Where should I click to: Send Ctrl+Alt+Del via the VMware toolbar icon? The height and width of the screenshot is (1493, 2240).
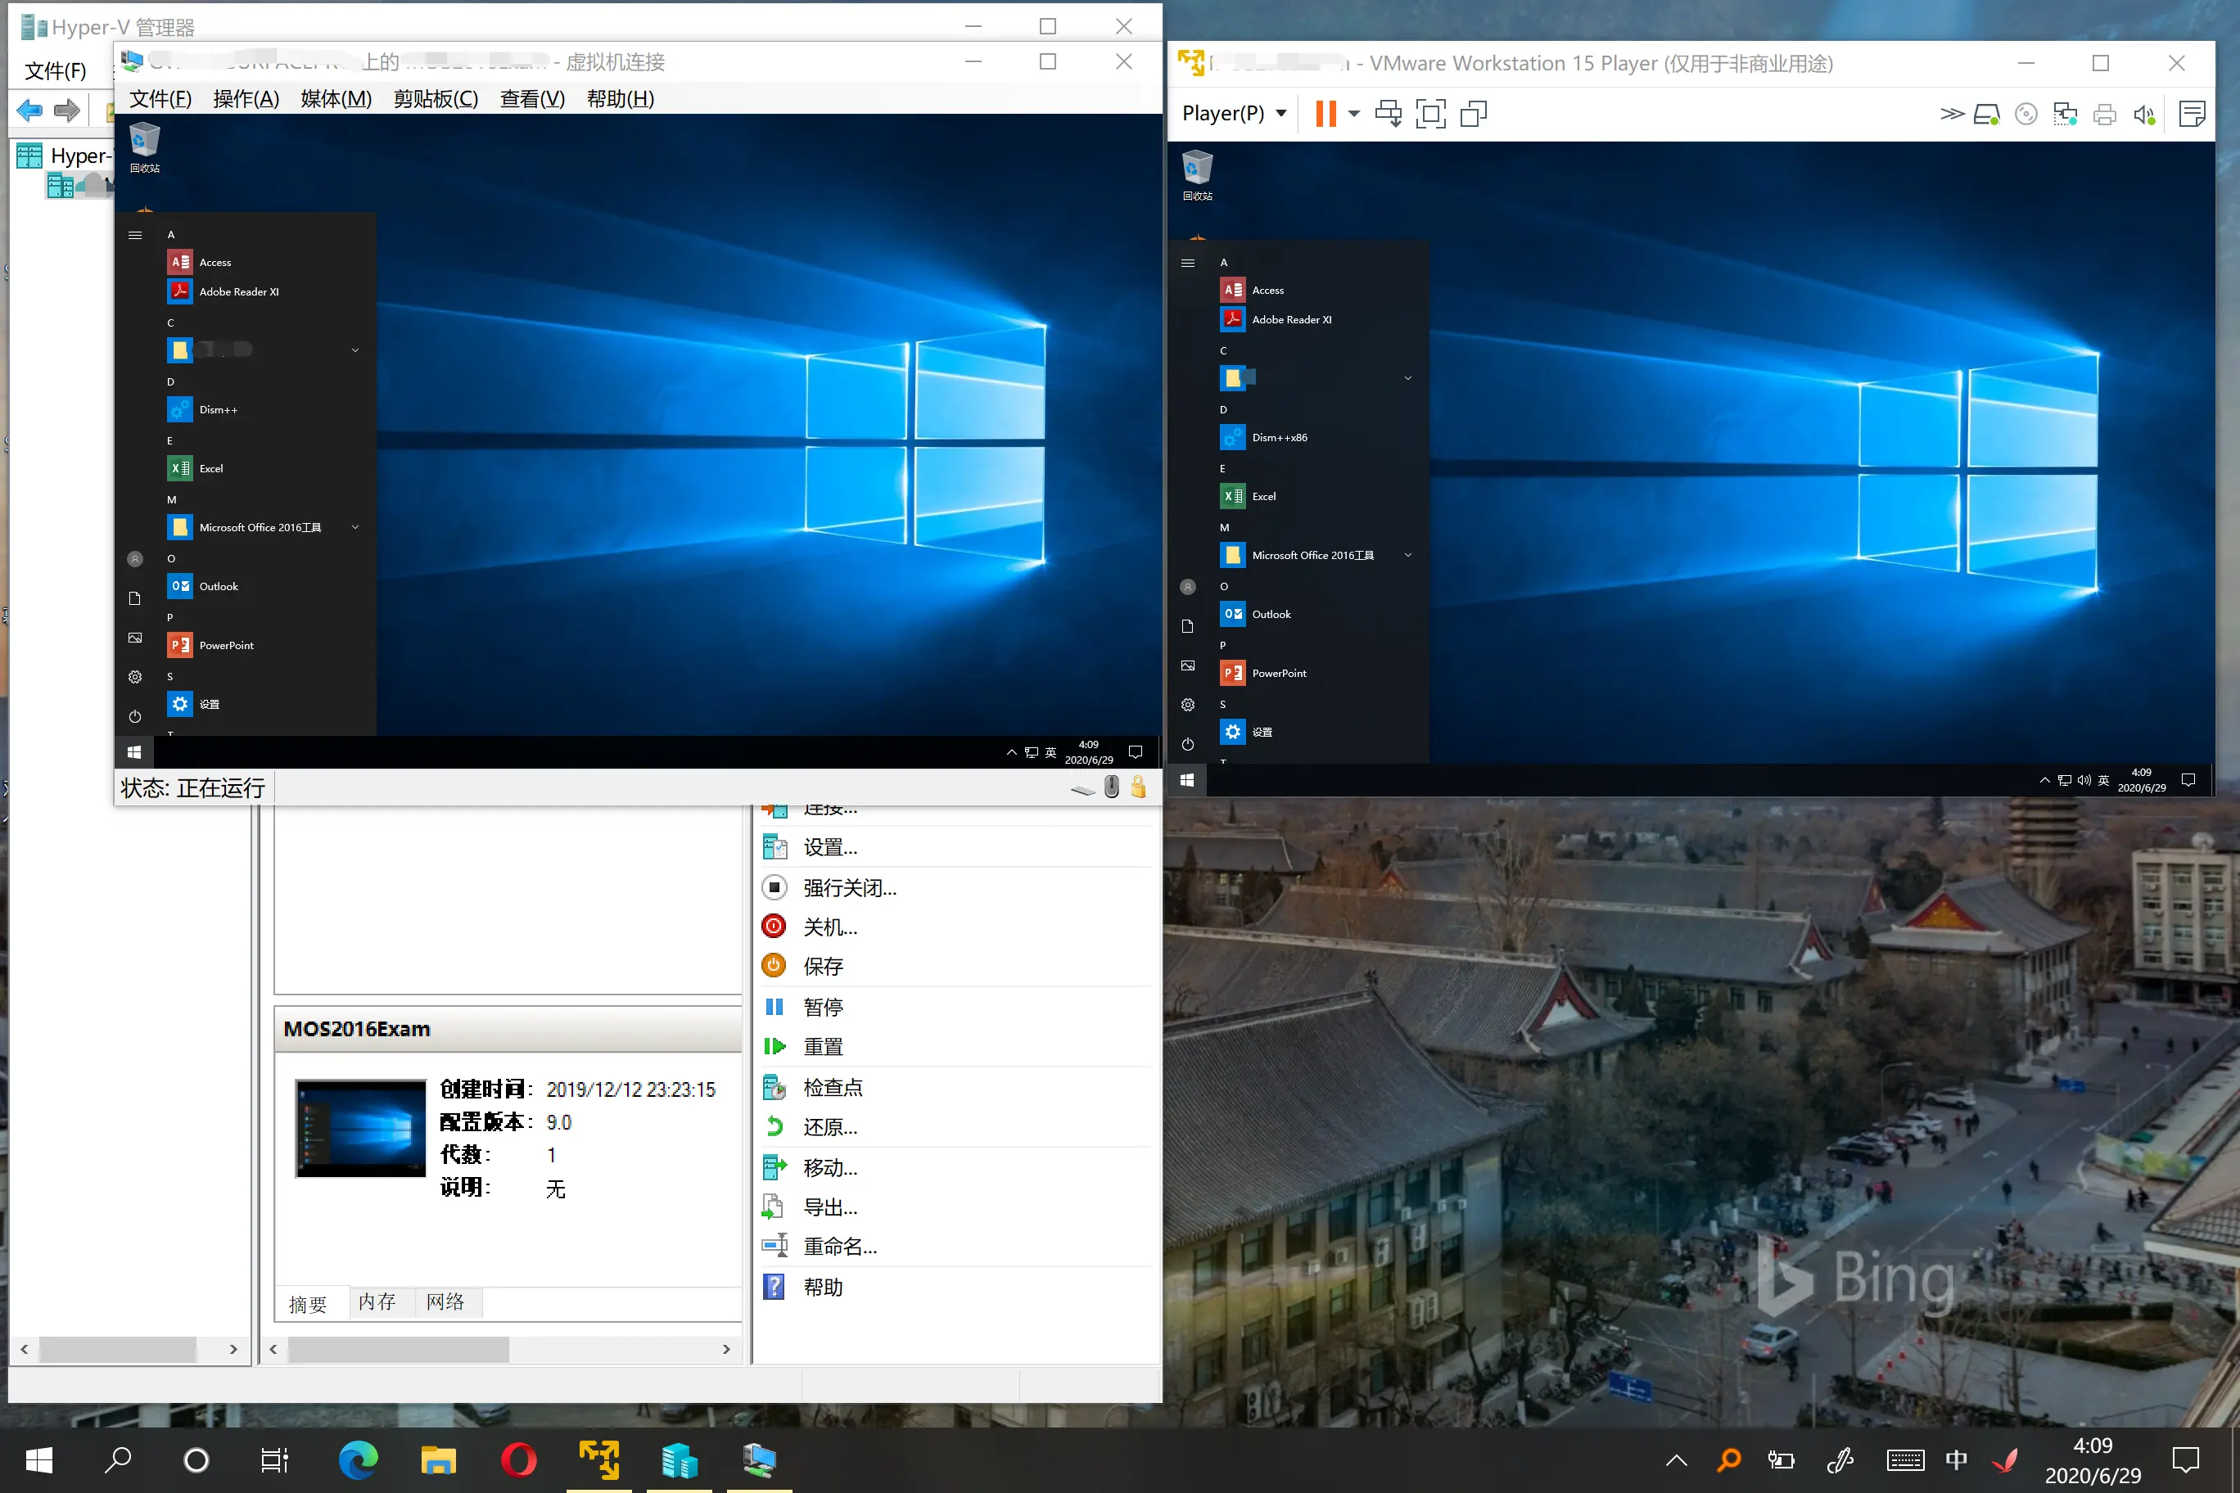click(x=1389, y=113)
